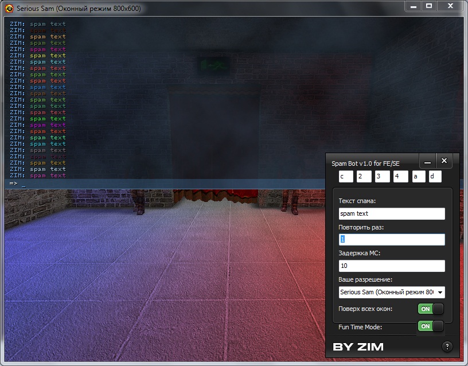The width and height of the screenshot is (468, 366).
Task: Click the game console command prompt line
Action: 165,184
